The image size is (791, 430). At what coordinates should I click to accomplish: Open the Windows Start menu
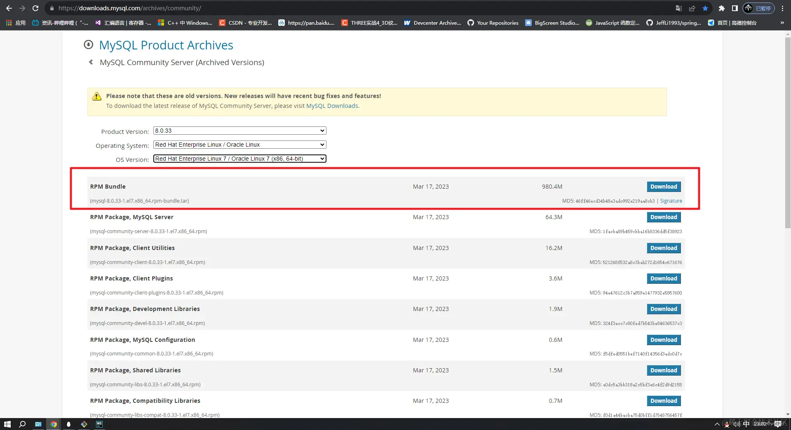click(x=7, y=424)
